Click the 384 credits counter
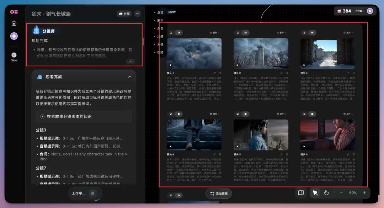Image resolution: width=384 pixels, height=208 pixels. pyautogui.click(x=344, y=11)
